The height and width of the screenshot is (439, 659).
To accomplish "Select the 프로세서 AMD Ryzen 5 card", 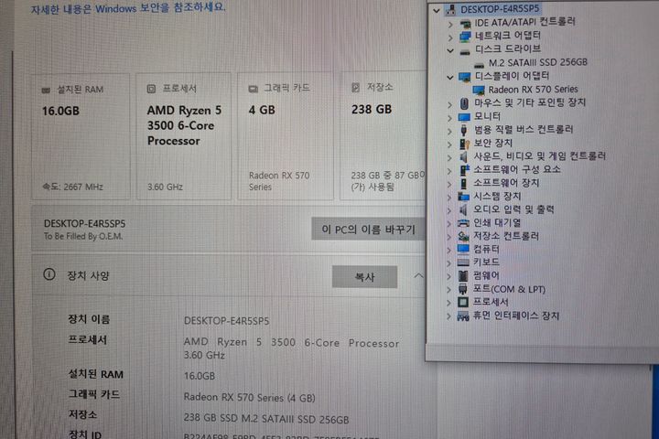I will tap(184, 136).
